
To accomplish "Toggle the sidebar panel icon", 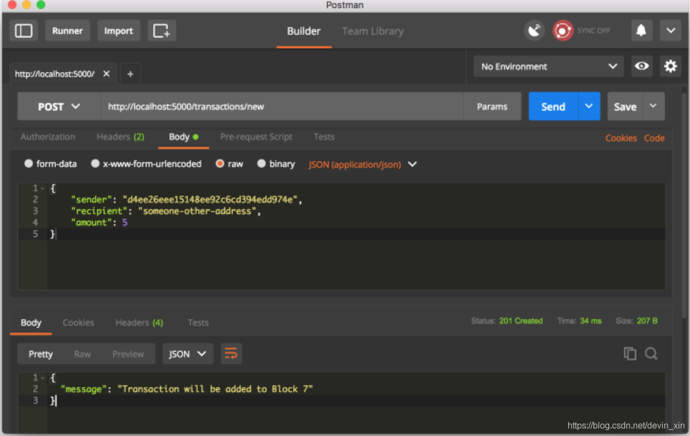I will click(x=24, y=31).
